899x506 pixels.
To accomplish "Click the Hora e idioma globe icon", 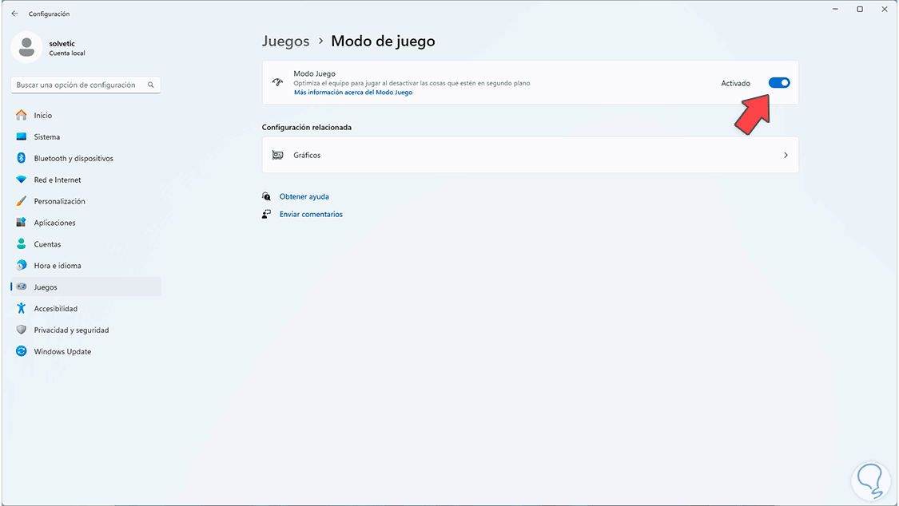I will point(22,266).
